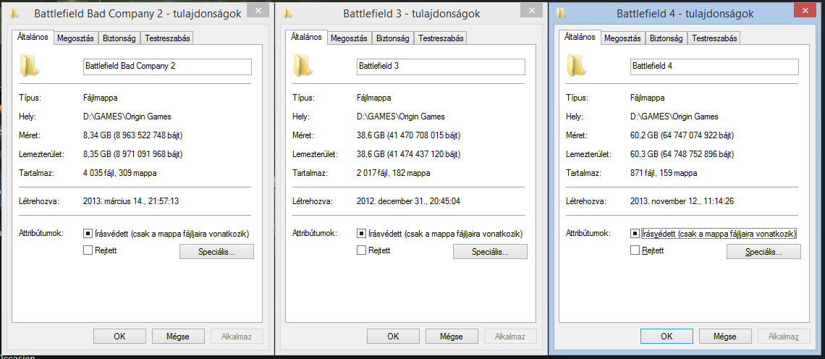Image resolution: width=825 pixels, height=359 pixels.
Task: Select Általános tab in Battlefield 4 window
Action: (x=580, y=37)
